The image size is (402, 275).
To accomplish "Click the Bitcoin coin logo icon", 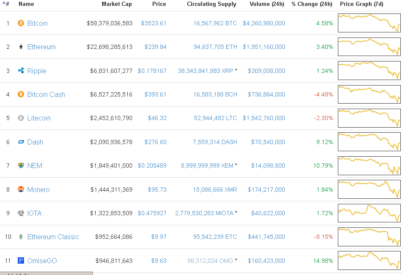I will tap(21, 23).
